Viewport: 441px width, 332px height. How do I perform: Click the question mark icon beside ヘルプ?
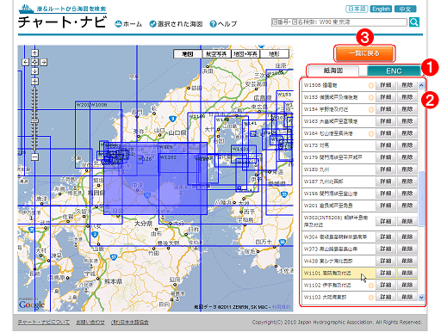tap(213, 24)
